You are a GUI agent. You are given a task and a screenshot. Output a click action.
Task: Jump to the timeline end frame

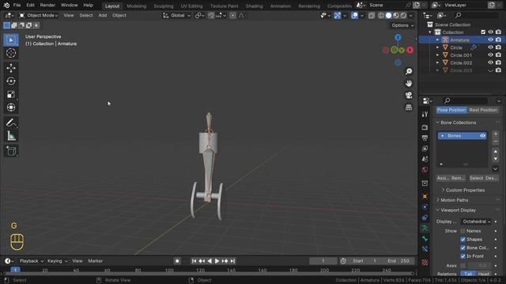pyautogui.click(x=232, y=261)
